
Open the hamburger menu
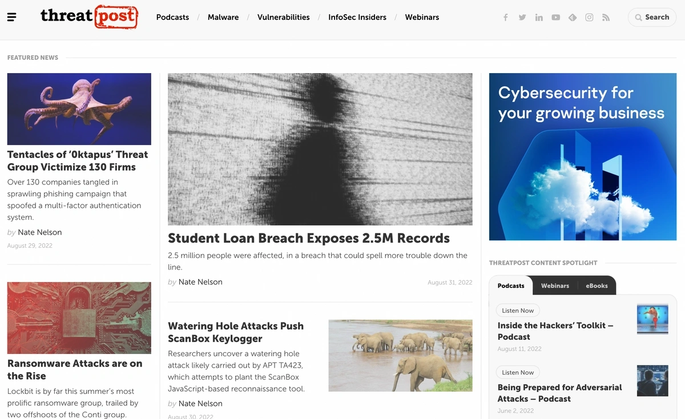11,17
